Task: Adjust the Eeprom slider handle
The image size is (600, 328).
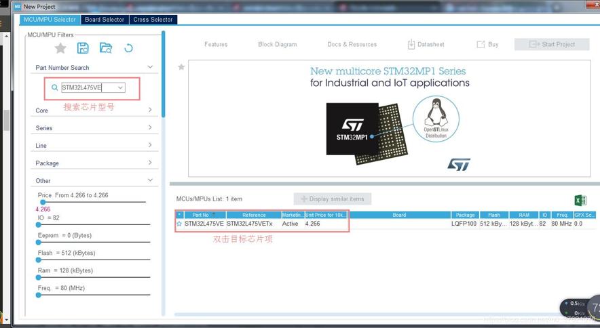Action: click(38, 243)
